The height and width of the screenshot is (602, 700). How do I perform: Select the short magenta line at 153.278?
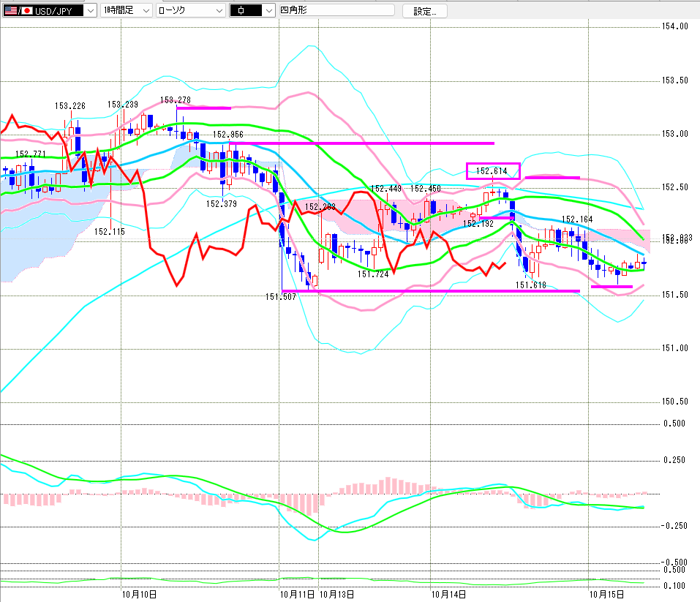pos(204,108)
